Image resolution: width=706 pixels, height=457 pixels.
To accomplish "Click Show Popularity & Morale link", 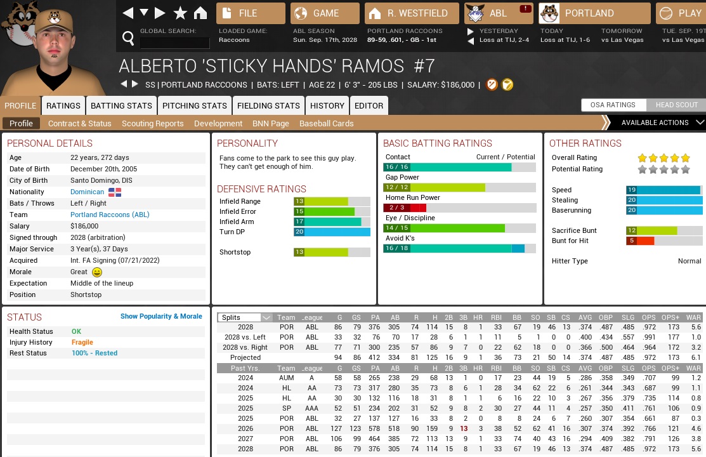I will pos(161,316).
